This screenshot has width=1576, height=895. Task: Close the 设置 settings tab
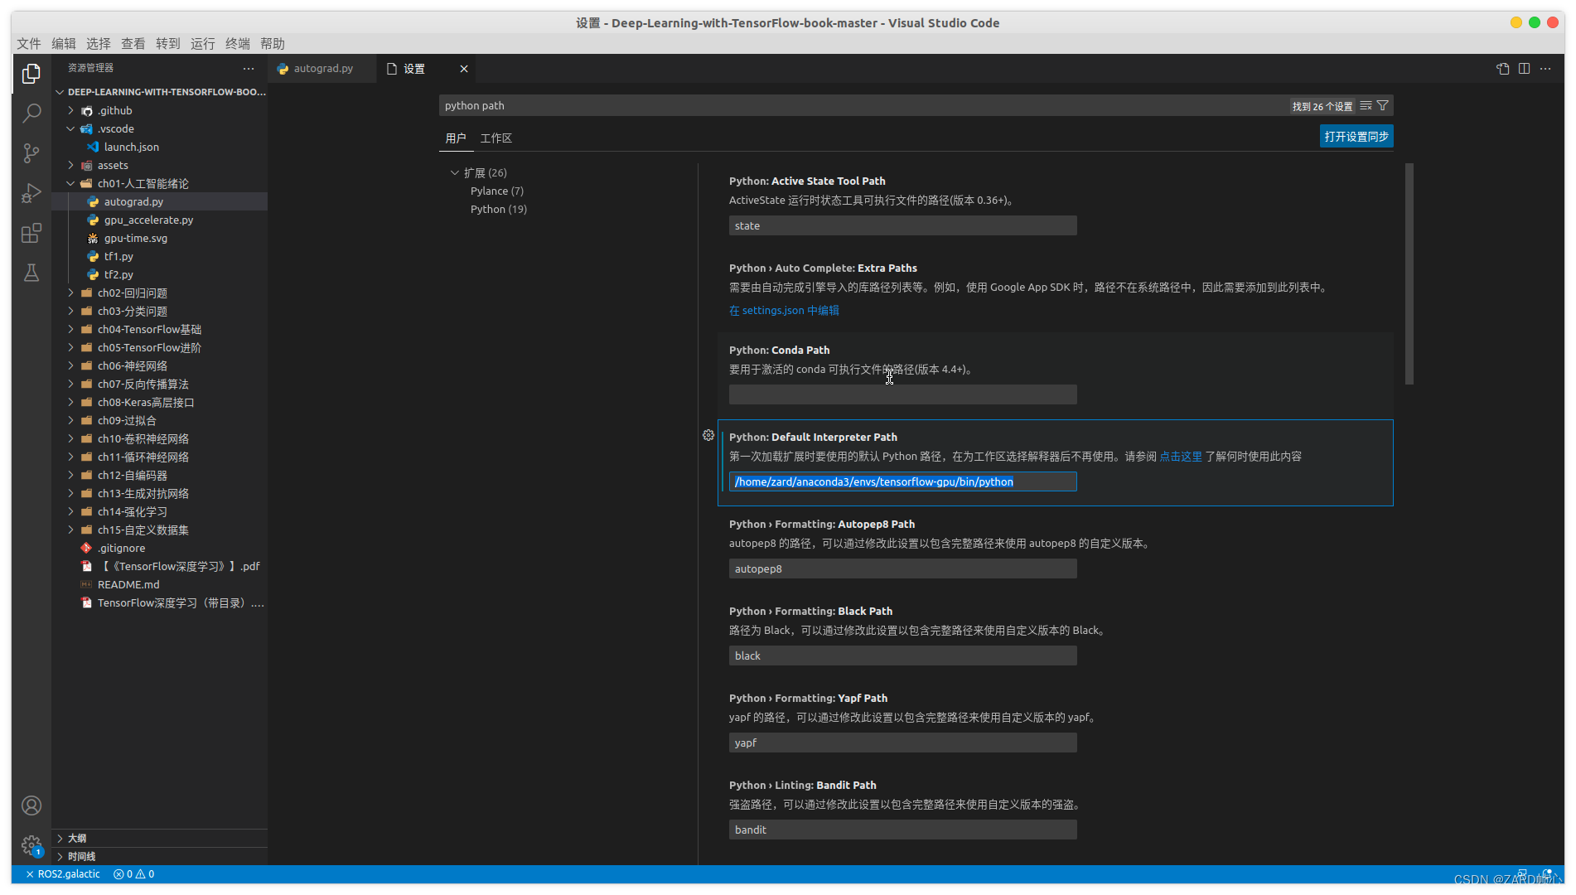[464, 69]
